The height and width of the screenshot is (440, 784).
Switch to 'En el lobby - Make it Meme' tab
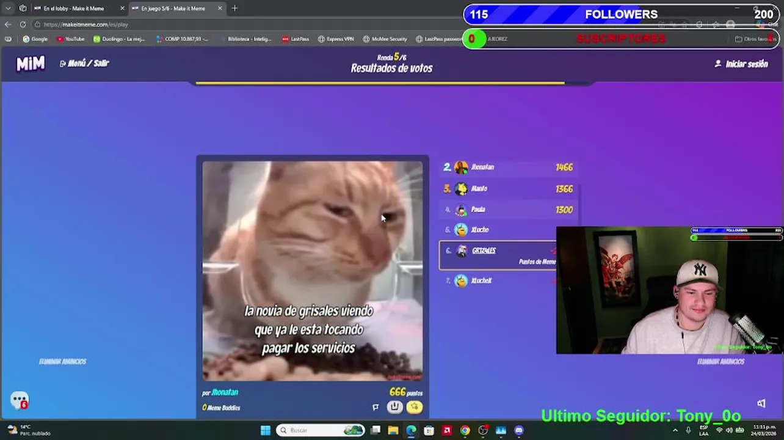pos(79,9)
